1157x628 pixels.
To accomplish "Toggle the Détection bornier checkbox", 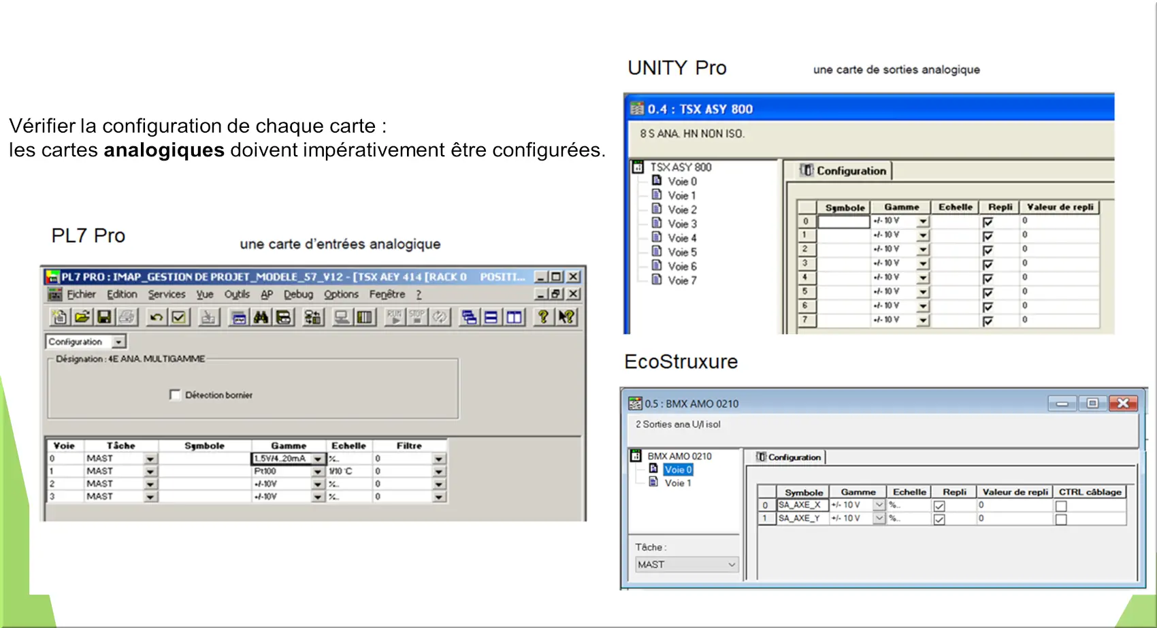I will click(175, 395).
